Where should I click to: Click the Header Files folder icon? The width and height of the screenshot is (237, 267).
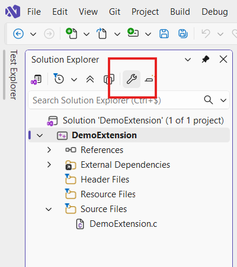[71, 179]
